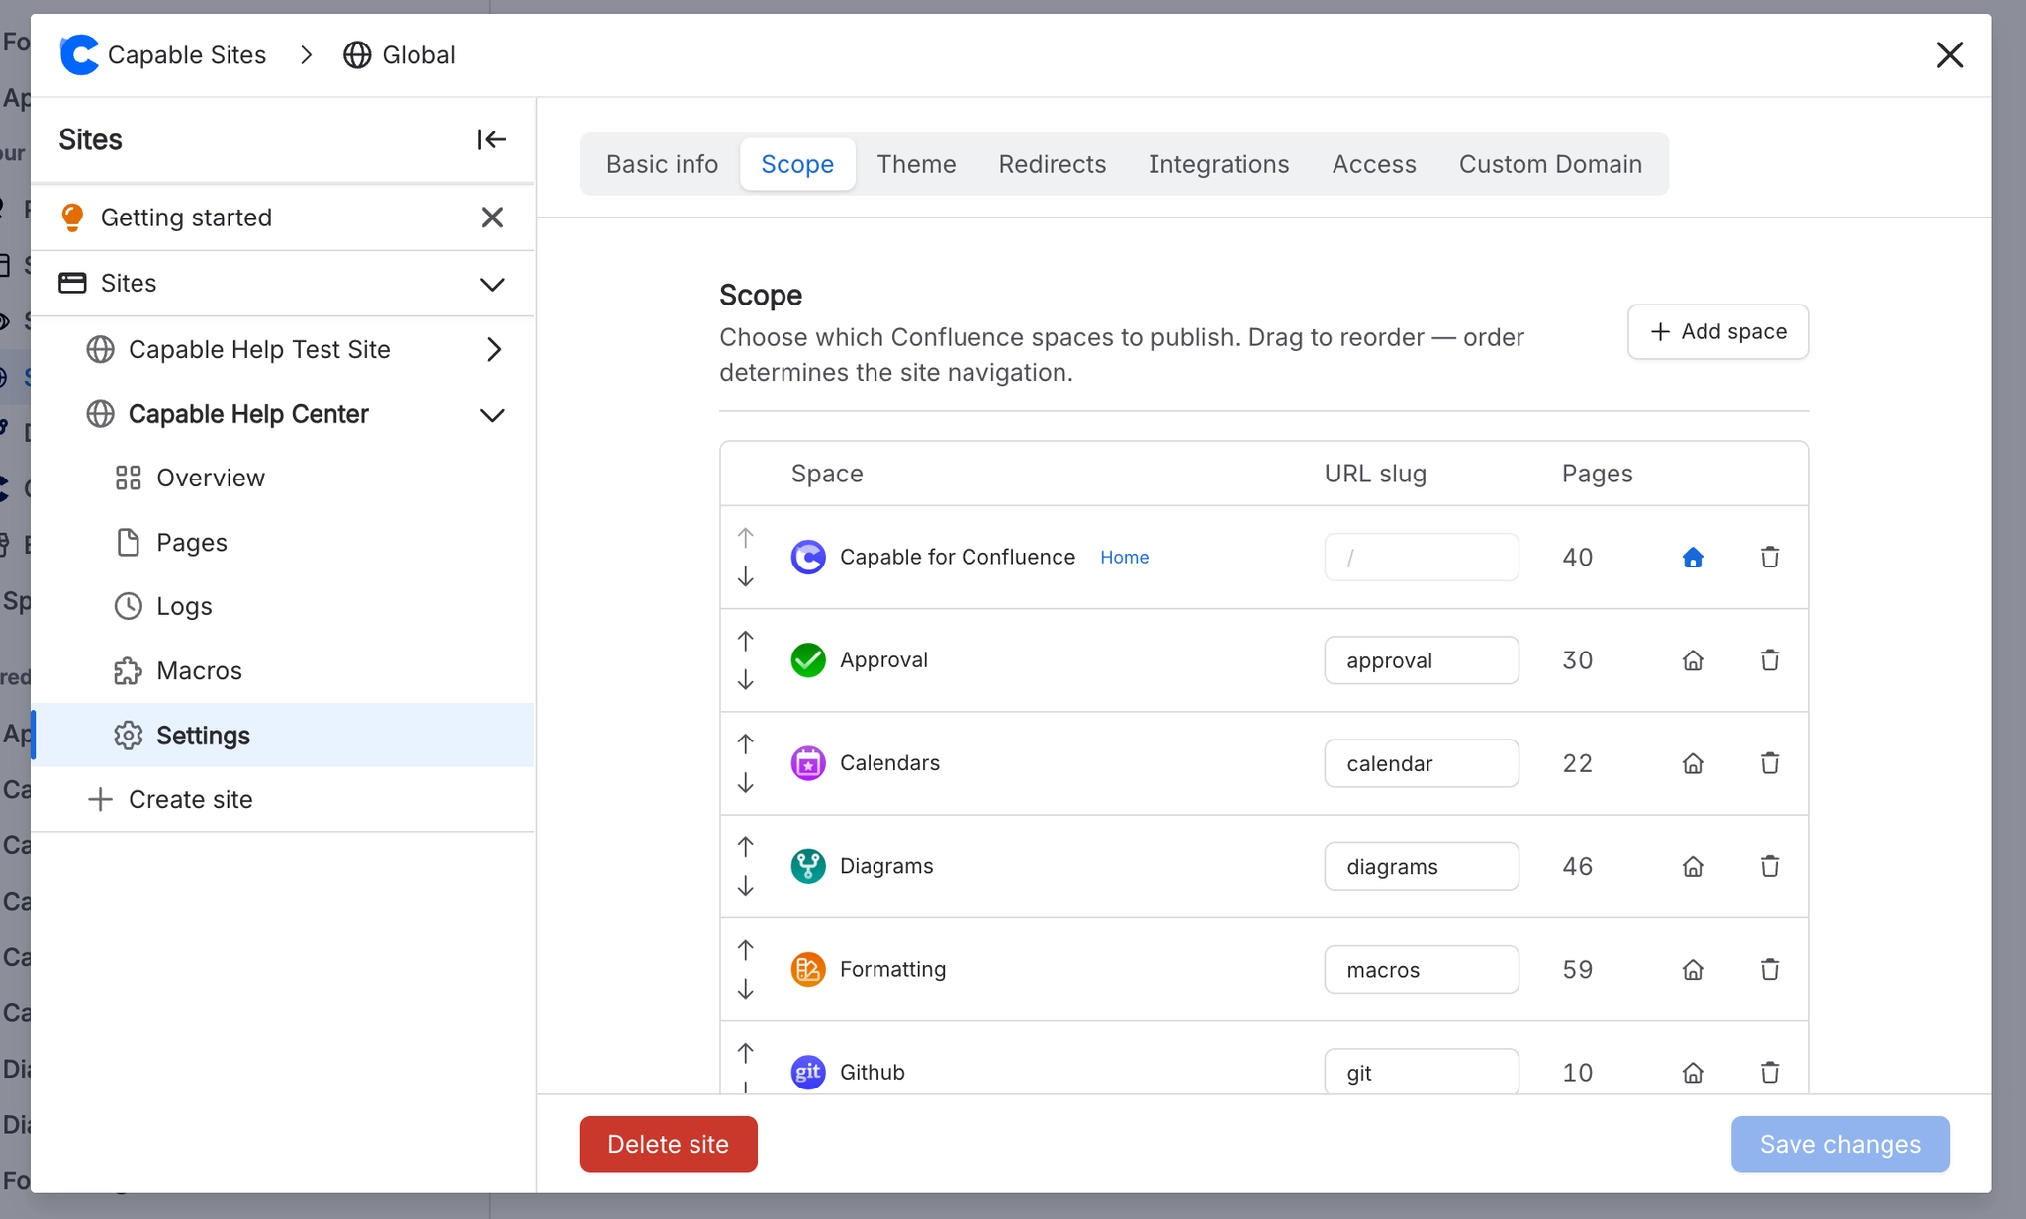Image resolution: width=2026 pixels, height=1219 pixels.
Task: Collapse the Sites sidebar panel
Action: [492, 139]
